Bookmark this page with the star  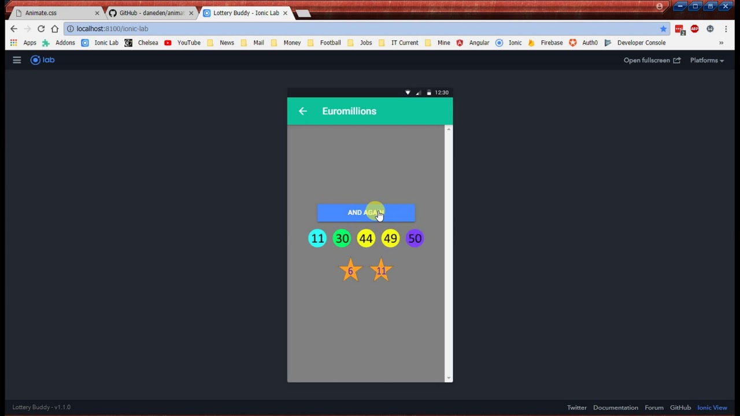(663, 29)
